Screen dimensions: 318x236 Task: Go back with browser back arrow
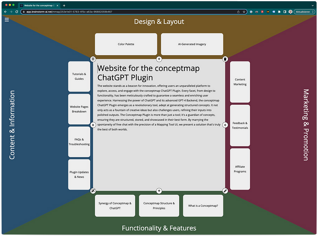point(6,12)
